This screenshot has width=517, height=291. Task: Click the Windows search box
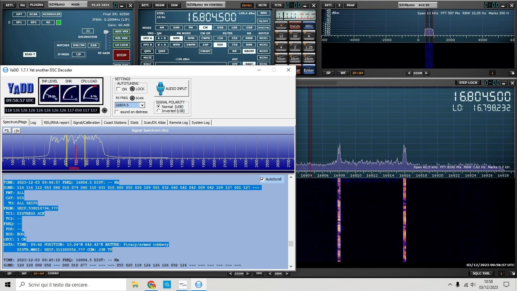point(71,285)
